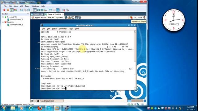This screenshot has width=198, height=111.
Task: Open the VMware Help menu
Action: pyautogui.click(x=43, y=6)
